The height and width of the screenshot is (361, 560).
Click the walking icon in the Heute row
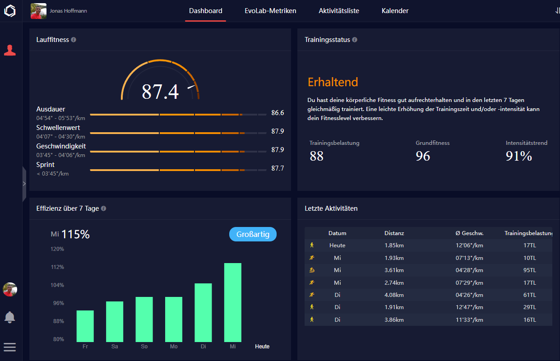(x=312, y=245)
